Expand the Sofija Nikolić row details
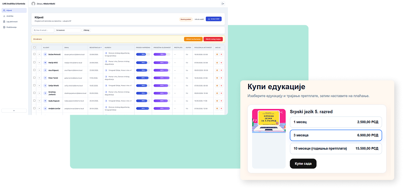This screenshot has height=190, width=404. tap(39, 85)
